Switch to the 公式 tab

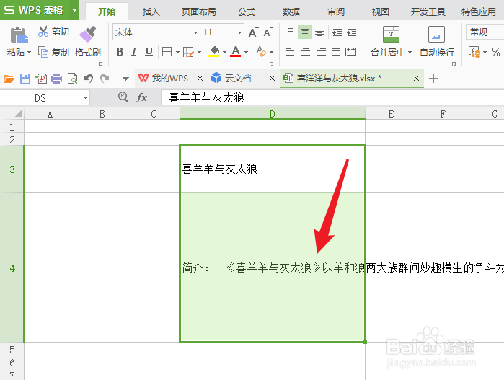coord(247,12)
